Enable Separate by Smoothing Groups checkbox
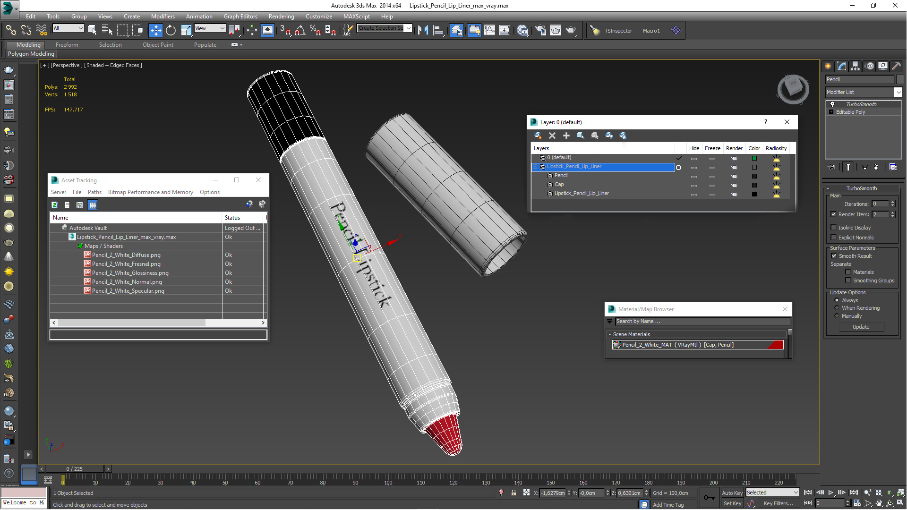Viewport: 907px width, 510px height. (848, 280)
